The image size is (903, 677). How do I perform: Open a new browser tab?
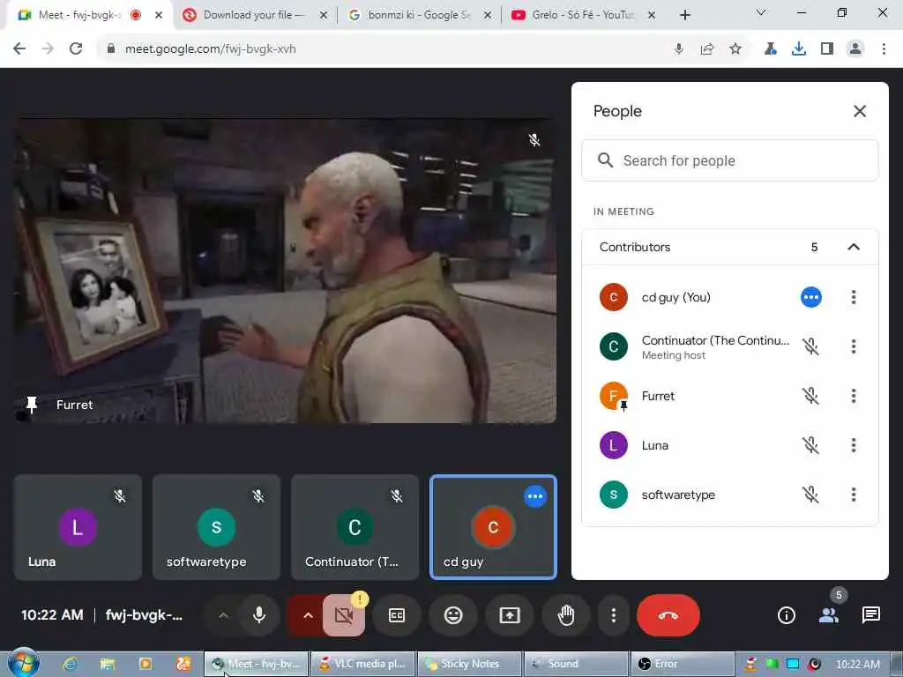[684, 15]
